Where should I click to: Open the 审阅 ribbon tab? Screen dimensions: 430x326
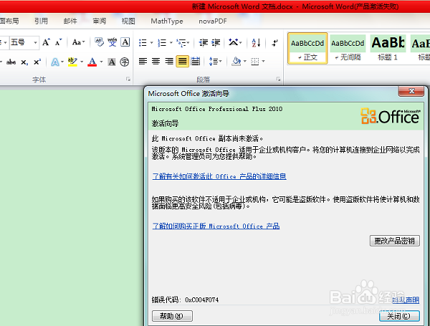100,21
